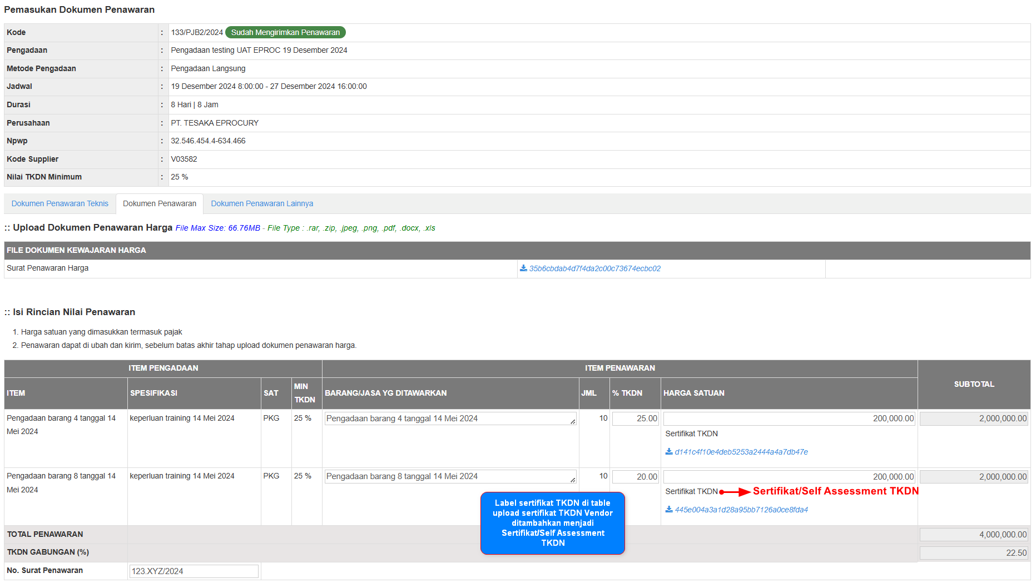Open the Dokumen Penawaran Teknis tab

(60, 204)
